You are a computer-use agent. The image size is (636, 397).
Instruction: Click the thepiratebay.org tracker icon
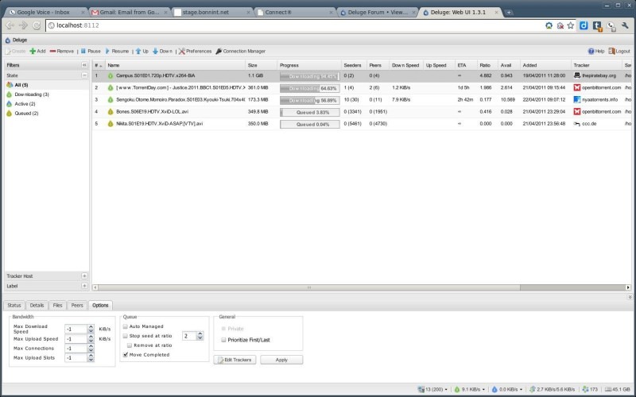coord(577,75)
